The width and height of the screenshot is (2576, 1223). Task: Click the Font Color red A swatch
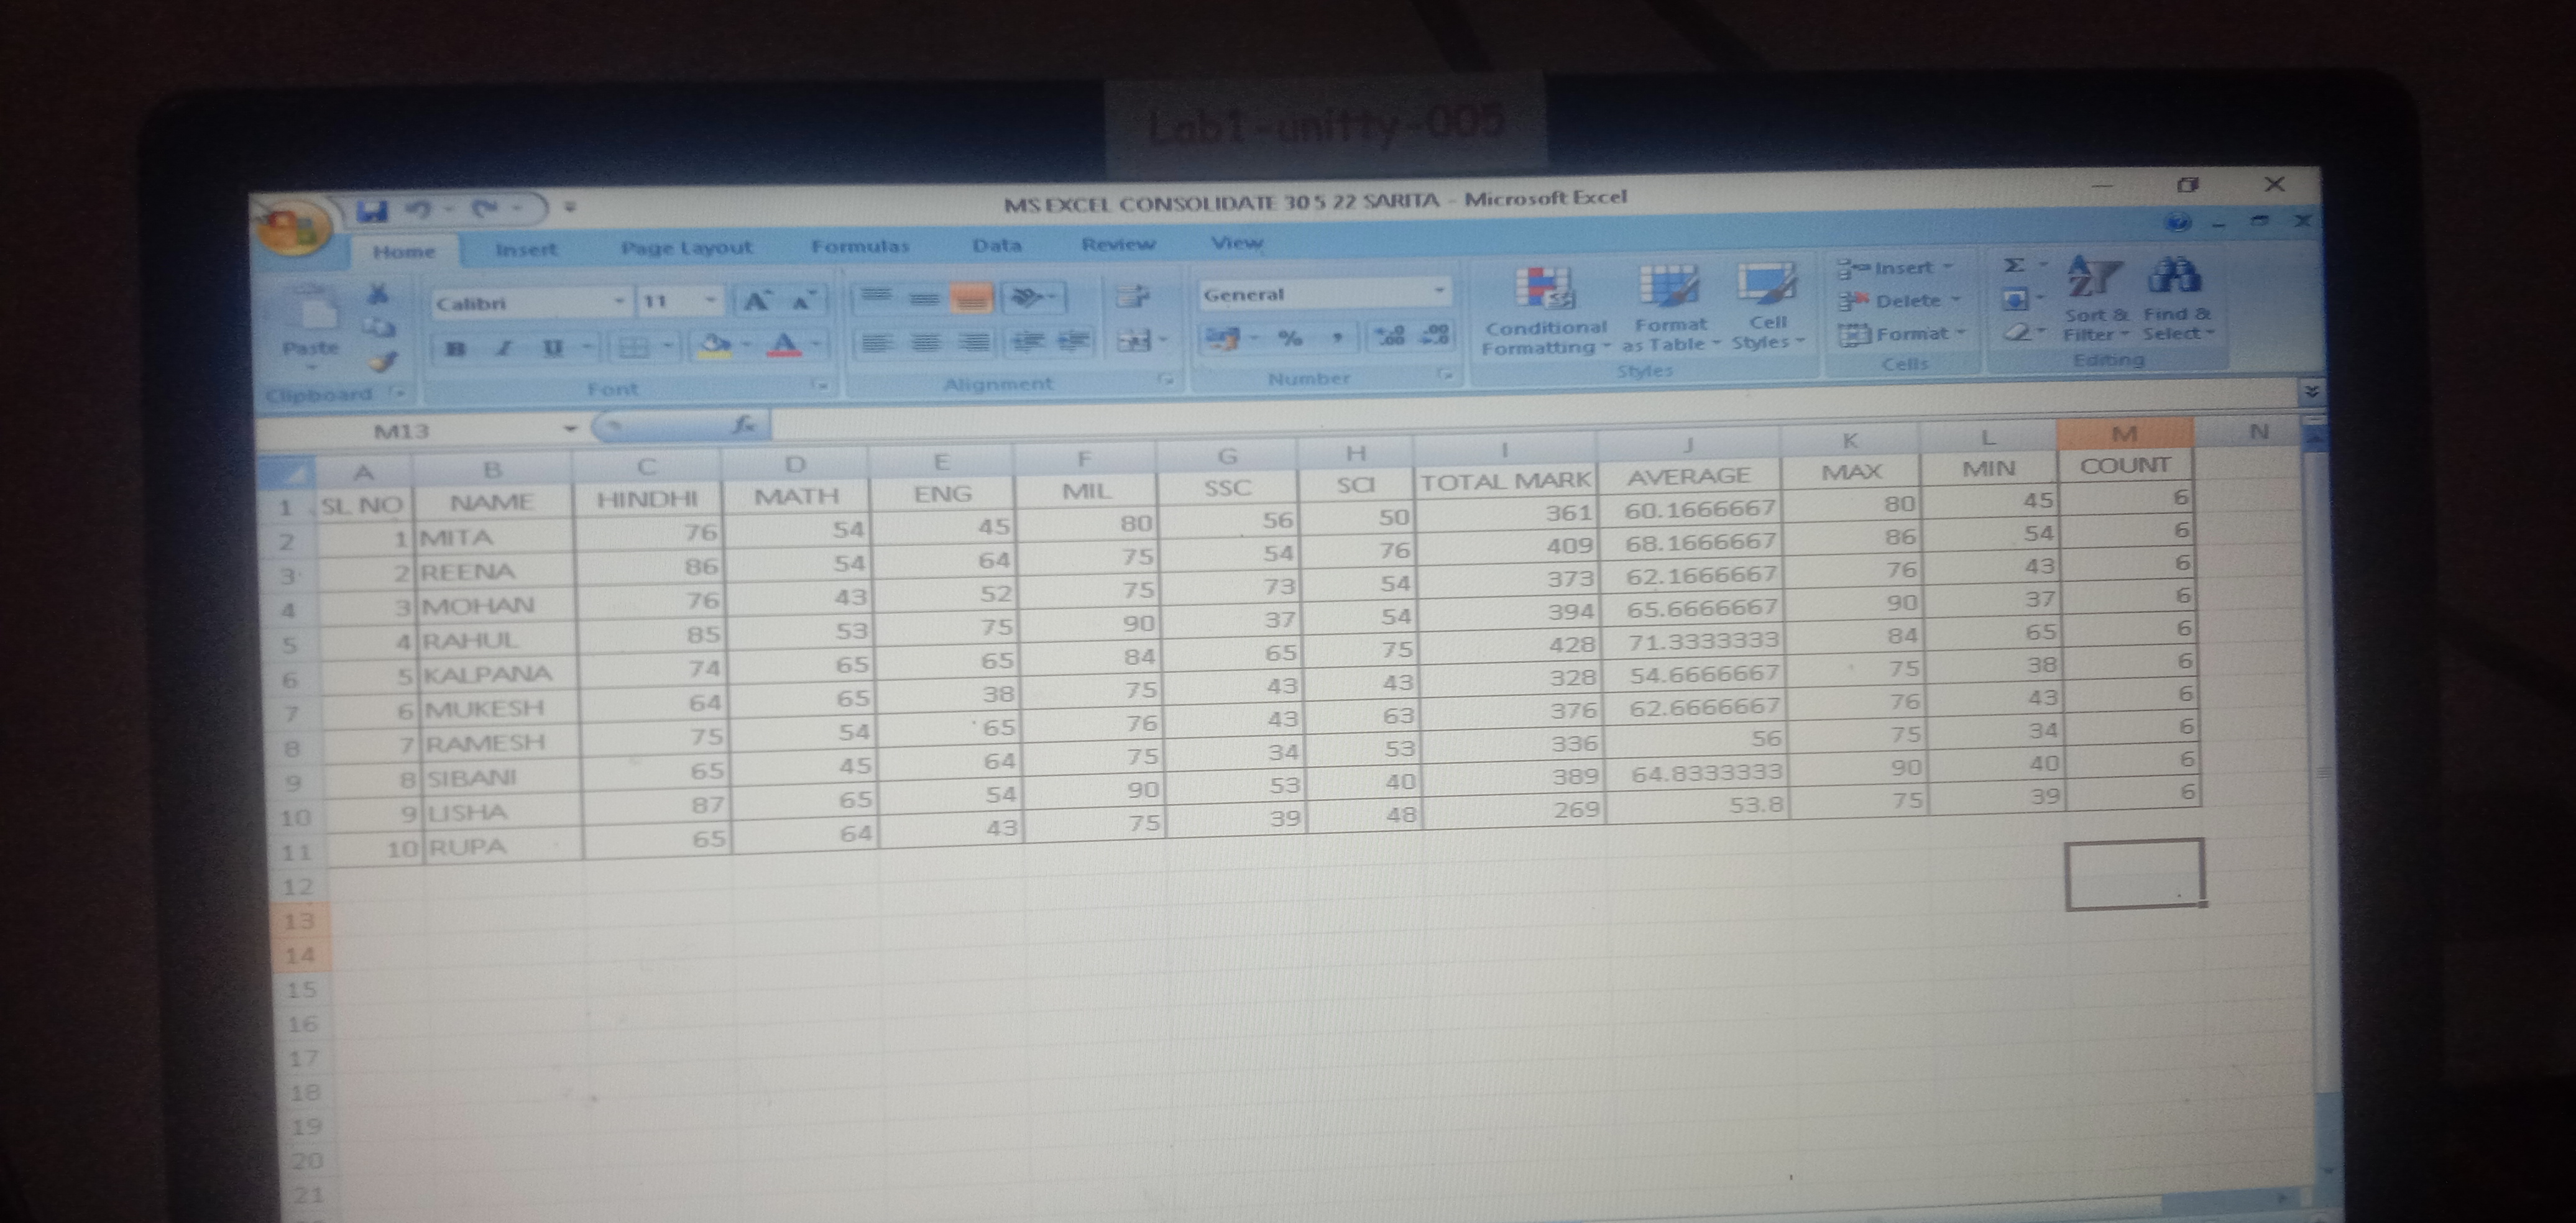(x=784, y=345)
